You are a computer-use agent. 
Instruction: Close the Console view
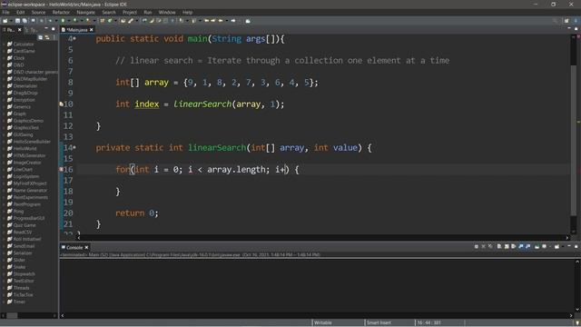tap(87, 247)
